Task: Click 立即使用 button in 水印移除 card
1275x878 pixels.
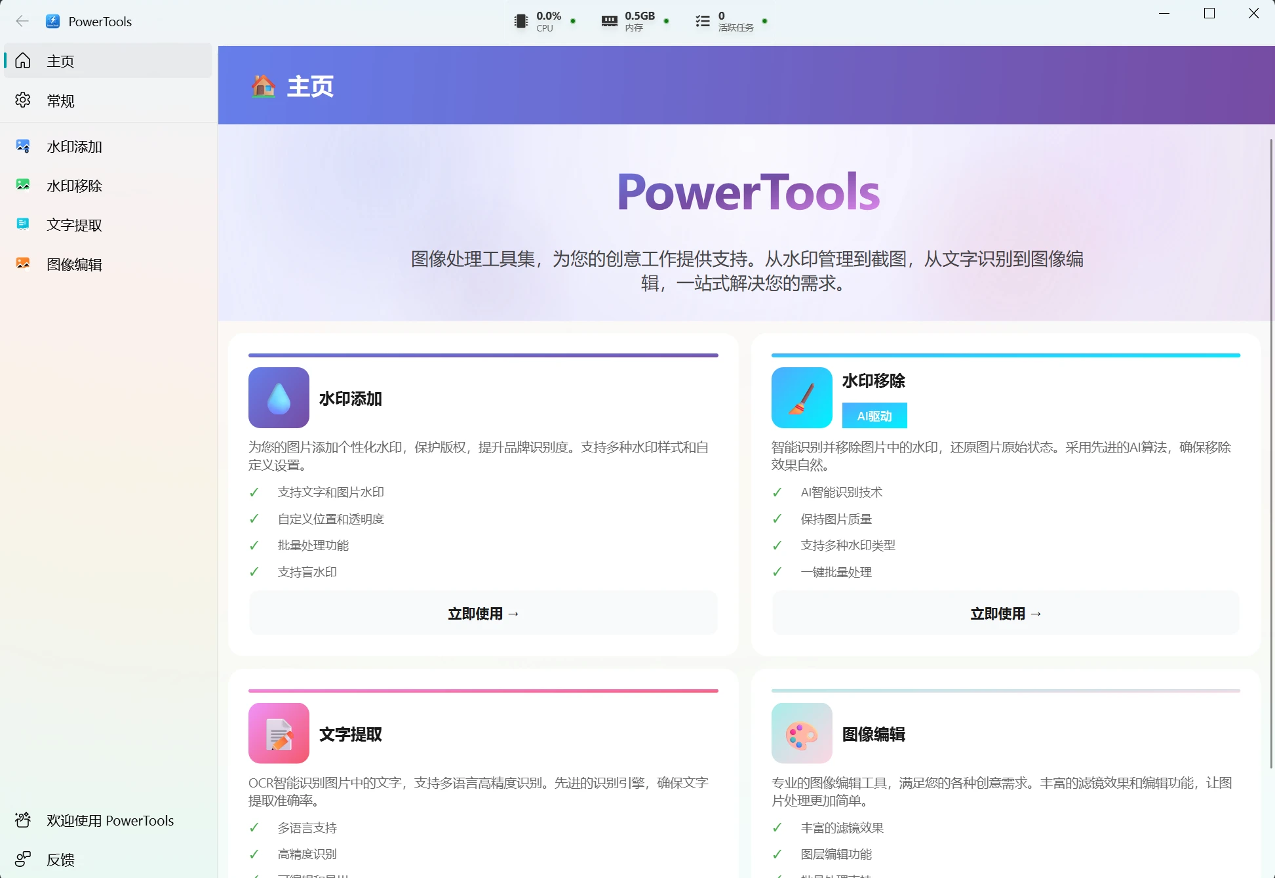Action: pyautogui.click(x=1006, y=613)
